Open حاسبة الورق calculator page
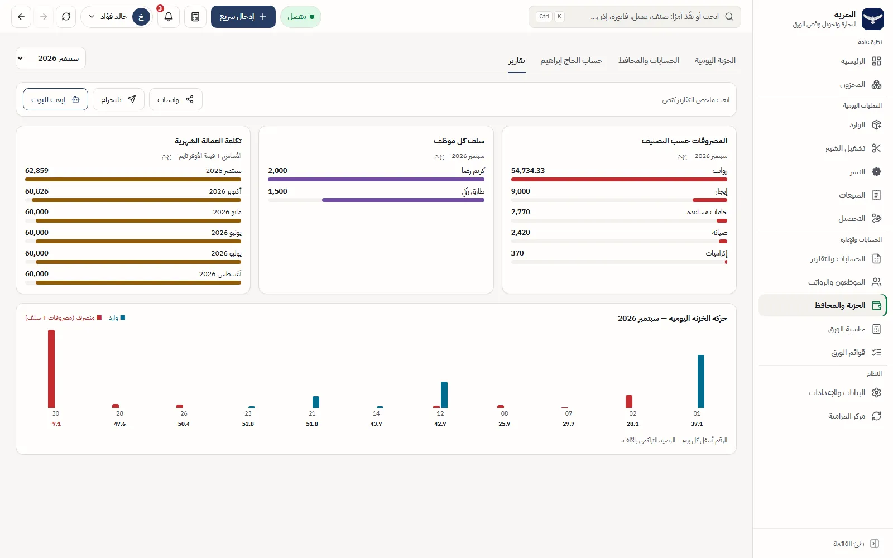This screenshot has width=893, height=558. [x=823, y=329]
